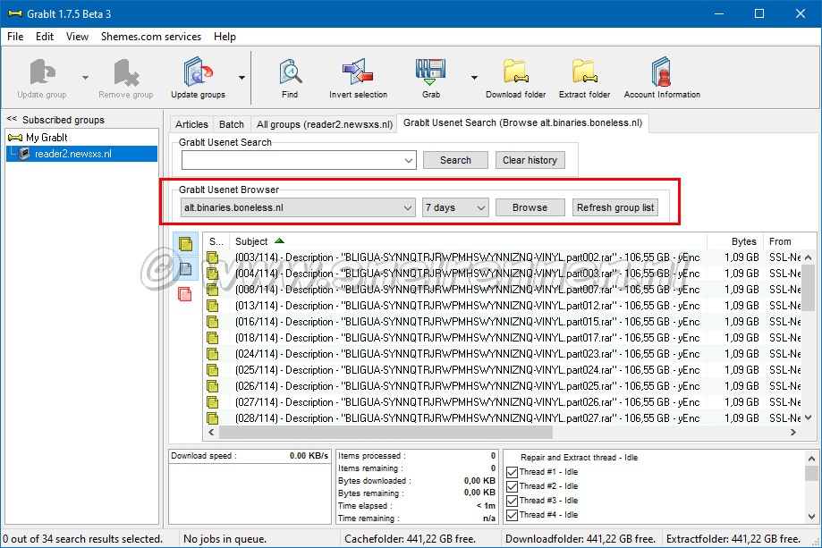Screen dimensions: 822x548
Task: Sort by the From column header
Action: click(783, 241)
